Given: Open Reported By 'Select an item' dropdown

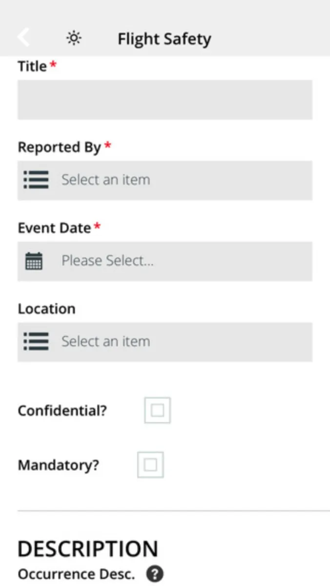Looking at the screenshot, I should point(181,180).
